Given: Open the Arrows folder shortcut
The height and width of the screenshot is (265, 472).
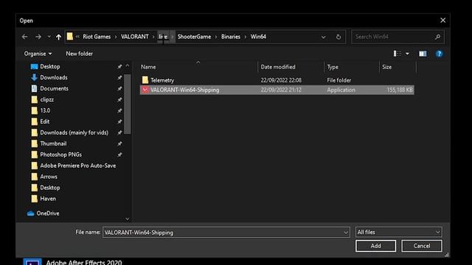Looking at the screenshot, I should [x=49, y=177].
